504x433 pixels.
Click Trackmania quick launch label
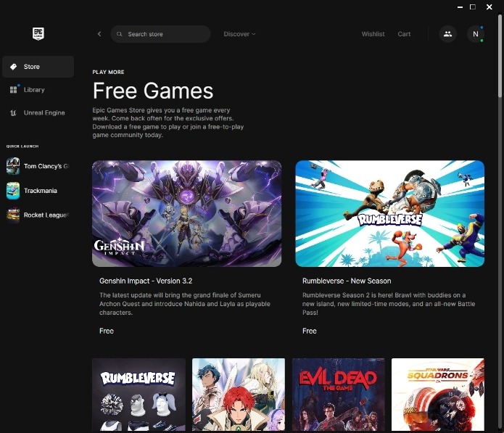click(41, 191)
